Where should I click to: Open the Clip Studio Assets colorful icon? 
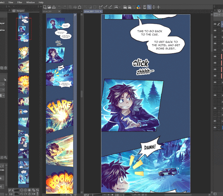pyautogui.click(x=139, y=7)
